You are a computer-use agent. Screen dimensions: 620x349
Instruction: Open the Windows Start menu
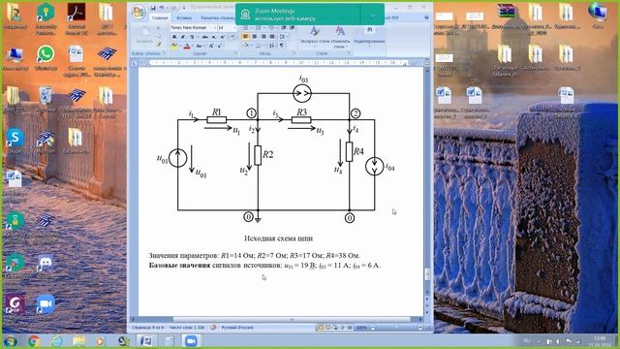click(x=10, y=341)
